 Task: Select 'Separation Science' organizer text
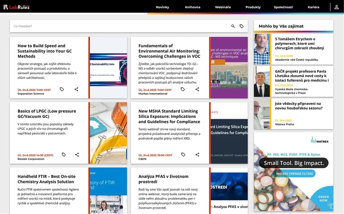[x=31, y=94]
